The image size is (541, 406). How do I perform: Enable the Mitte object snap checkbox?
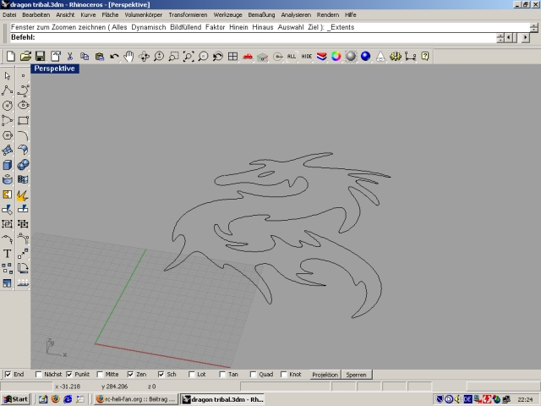(x=100, y=374)
